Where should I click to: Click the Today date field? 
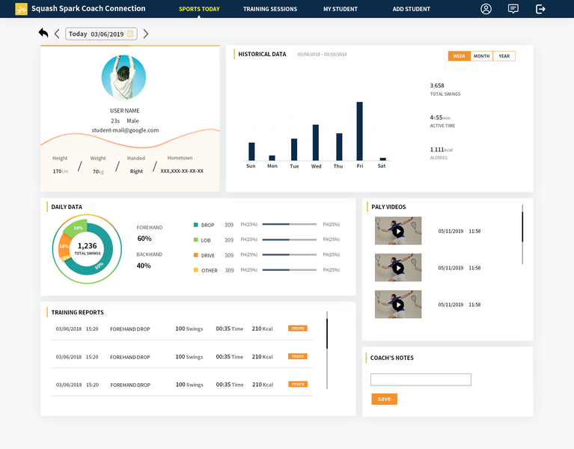[x=101, y=34]
